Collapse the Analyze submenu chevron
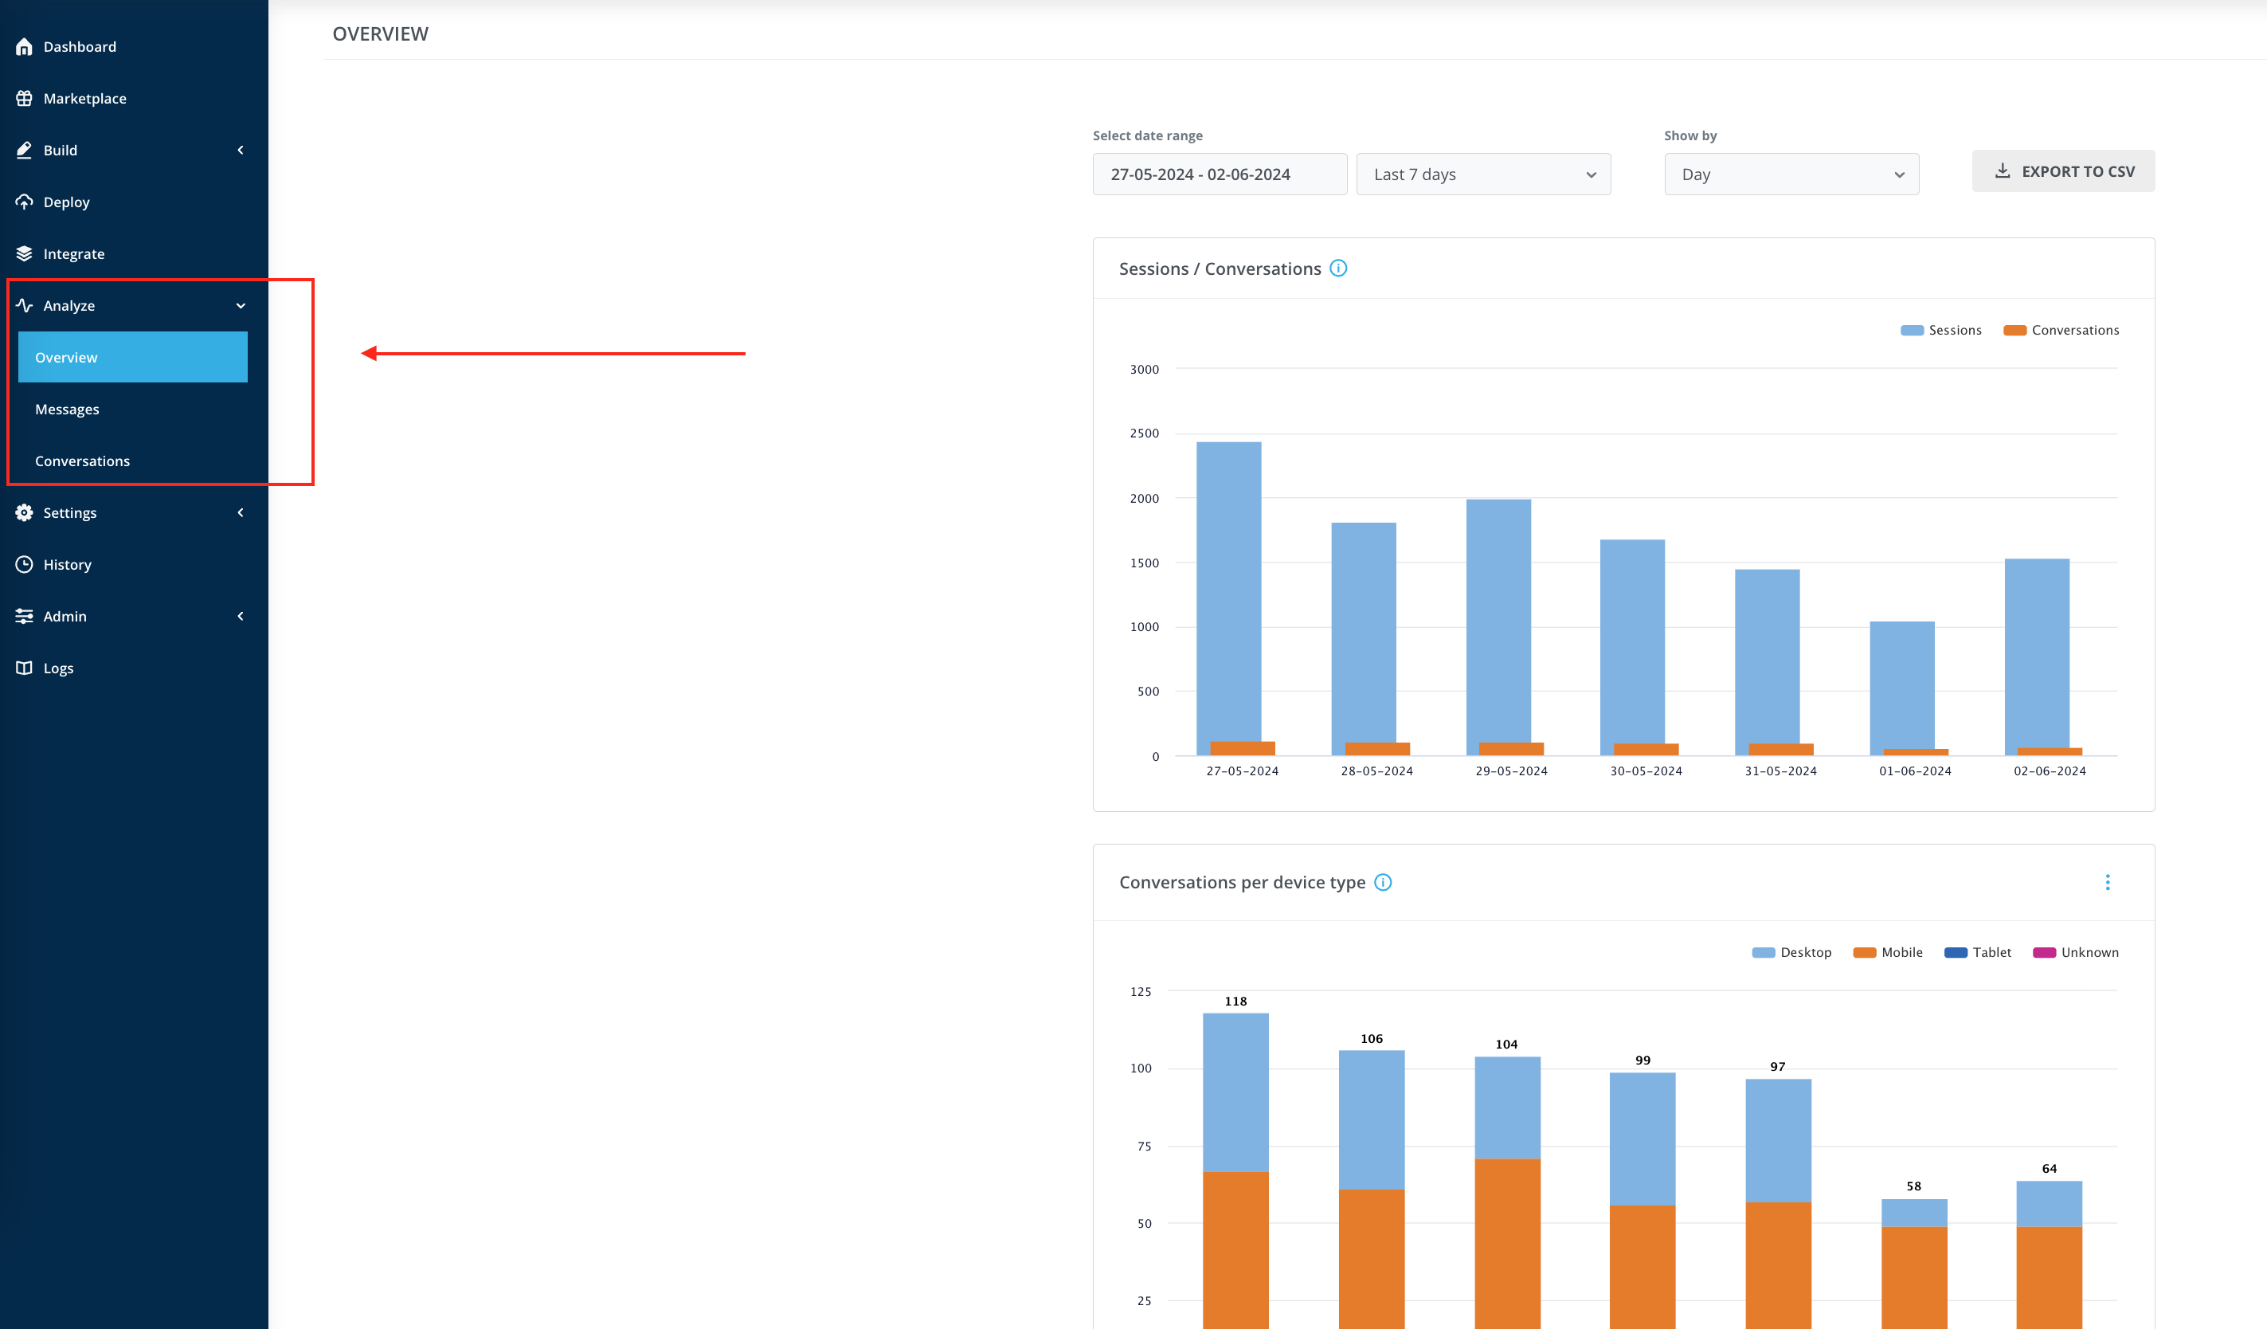 pos(241,306)
